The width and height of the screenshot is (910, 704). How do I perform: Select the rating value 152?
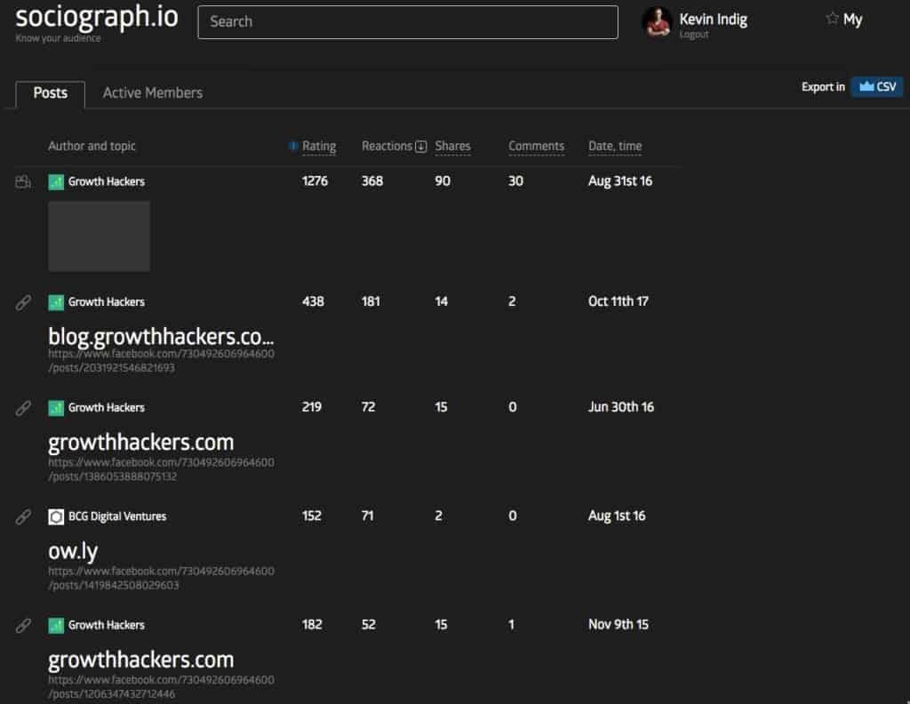(x=312, y=516)
